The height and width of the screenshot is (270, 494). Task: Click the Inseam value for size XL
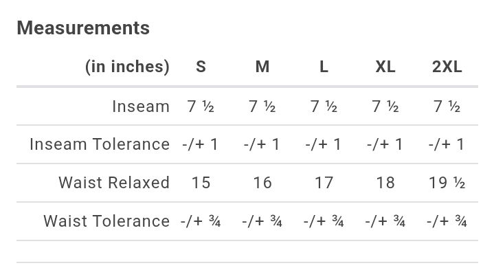coord(385,106)
